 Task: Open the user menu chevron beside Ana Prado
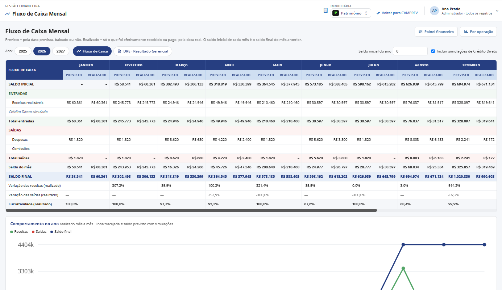497,11
